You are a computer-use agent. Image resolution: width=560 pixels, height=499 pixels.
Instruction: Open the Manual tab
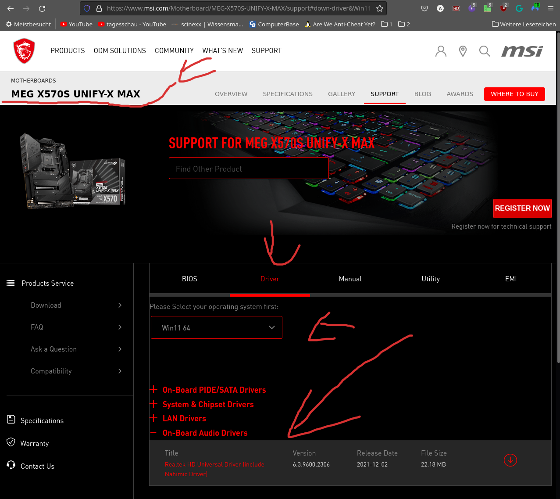tap(350, 279)
